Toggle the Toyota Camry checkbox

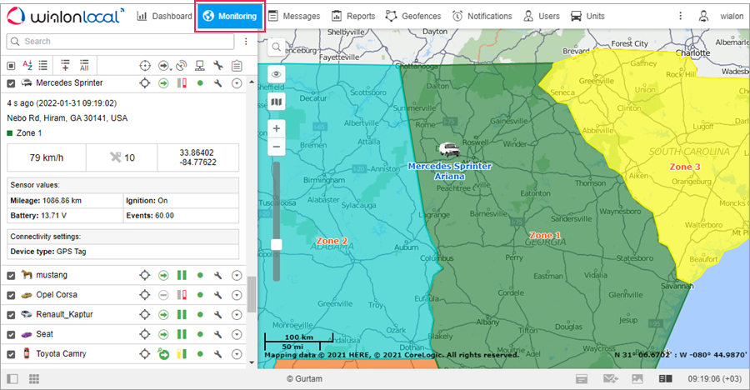pos(11,355)
